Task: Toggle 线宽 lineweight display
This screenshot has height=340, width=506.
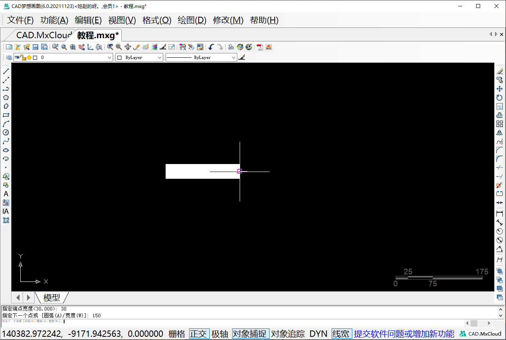Action: click(342, 334)
